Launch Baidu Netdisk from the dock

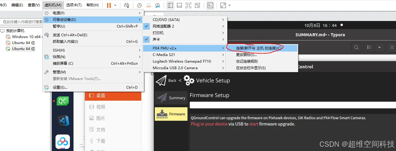[x=63, y=142]
